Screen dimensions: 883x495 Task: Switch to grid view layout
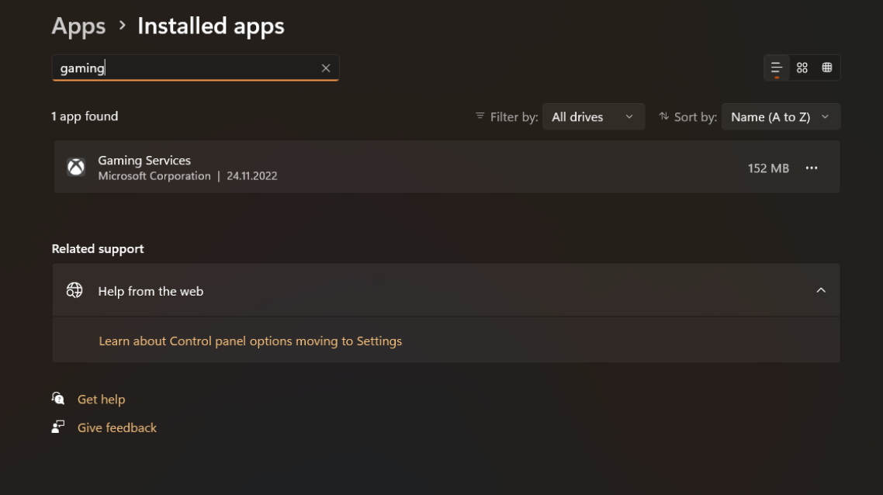tap(802, 68)
